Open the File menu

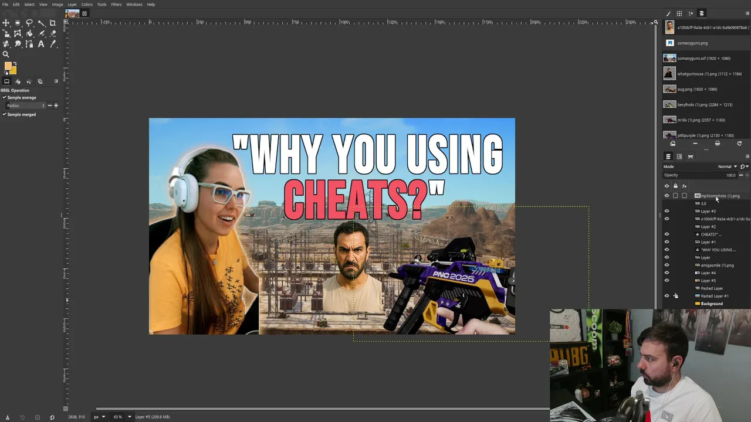click(5, 4)
